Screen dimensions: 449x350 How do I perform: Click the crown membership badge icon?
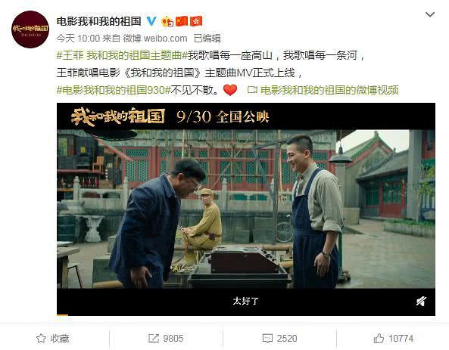point(167,21)
